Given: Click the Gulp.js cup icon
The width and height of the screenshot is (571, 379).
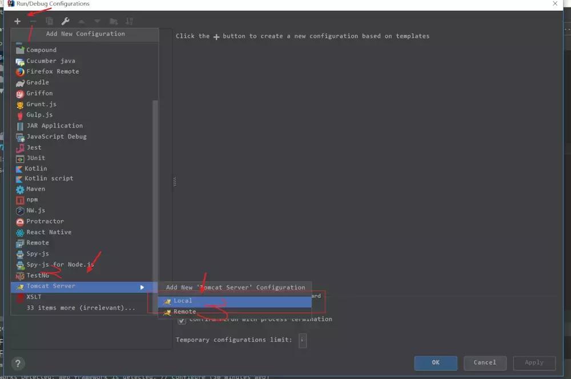Looking at the screenshot, I should 20,115.
